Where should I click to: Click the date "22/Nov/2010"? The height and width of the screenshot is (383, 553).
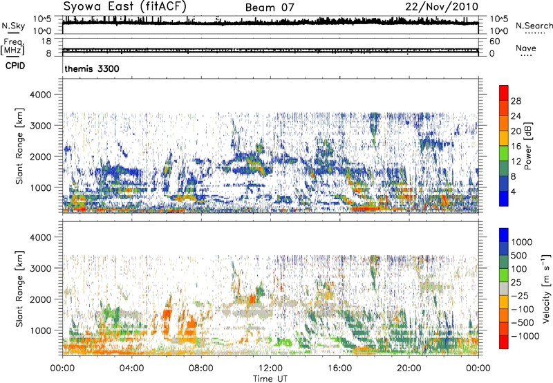coord(442,6)
